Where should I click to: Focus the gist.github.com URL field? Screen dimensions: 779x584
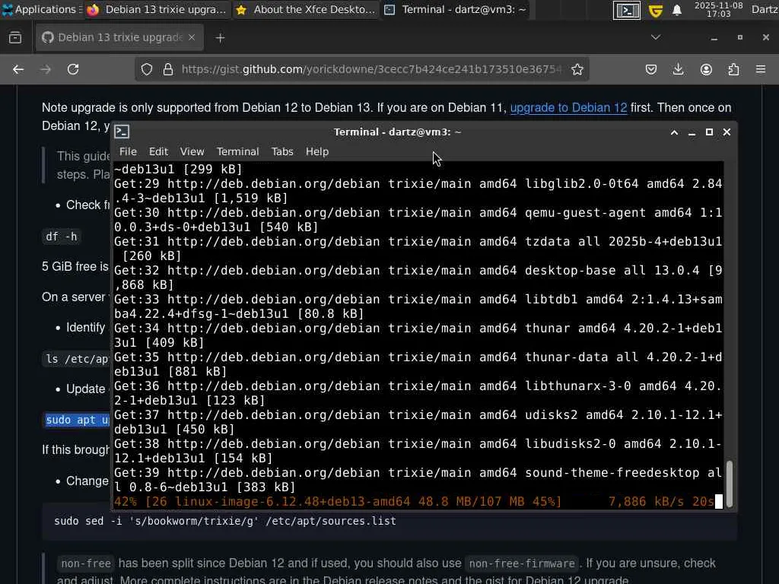(x=371, y=69)
